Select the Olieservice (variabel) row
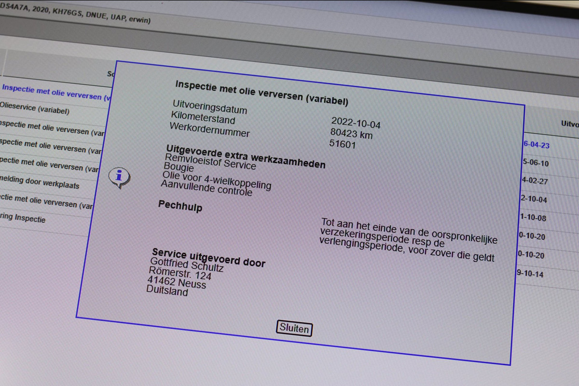Viewport: 579px width, 386px height. [x=35, y=109]
